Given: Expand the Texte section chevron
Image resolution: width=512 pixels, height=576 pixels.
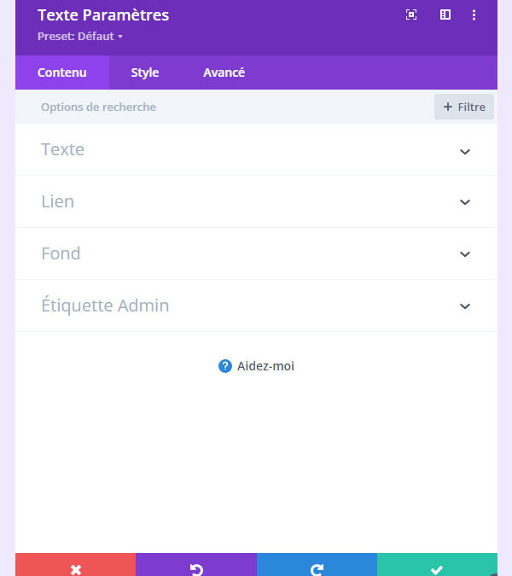Looking at the screenshot, I should click(465, 151).
